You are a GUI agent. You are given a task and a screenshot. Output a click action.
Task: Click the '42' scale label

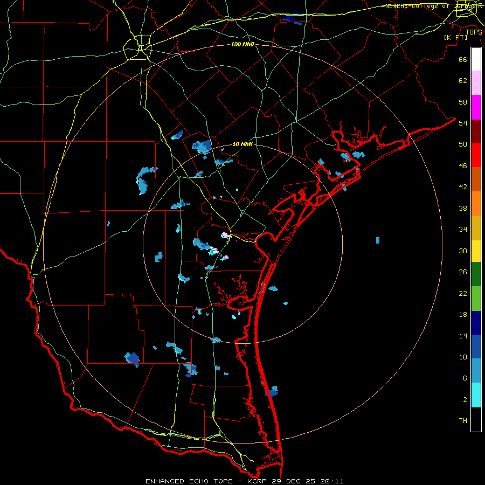point(463,187)
